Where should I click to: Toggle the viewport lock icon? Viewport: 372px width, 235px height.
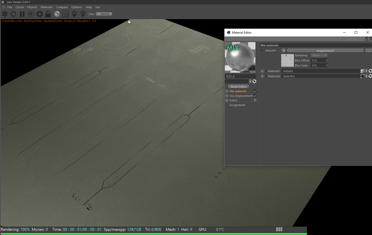tap(48, 14)
